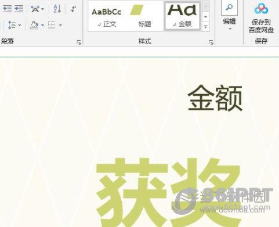This screenshot has height=227, width=279.
Task: Open the line spacing dropdown arrow
Action: coord(20,25)
